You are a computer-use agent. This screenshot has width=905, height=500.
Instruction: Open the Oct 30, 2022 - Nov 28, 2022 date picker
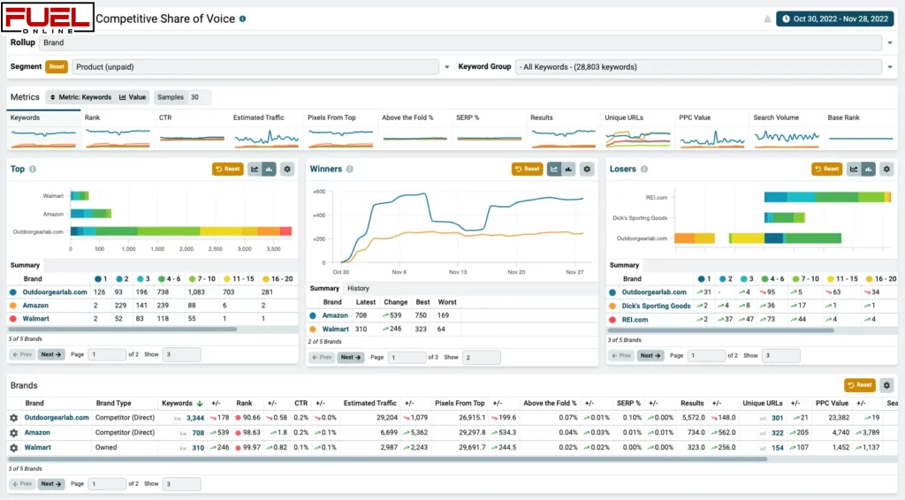click(x=834, y=19)
